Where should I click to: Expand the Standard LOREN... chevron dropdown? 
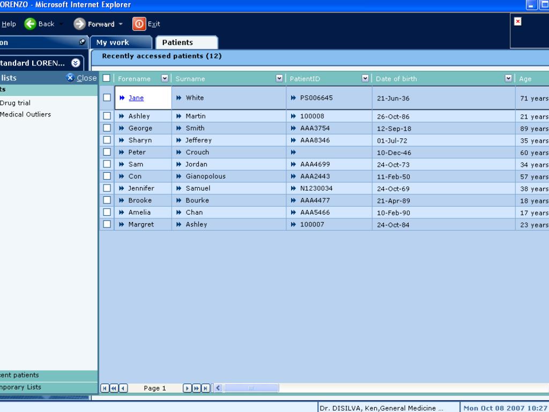coord(76,63)
